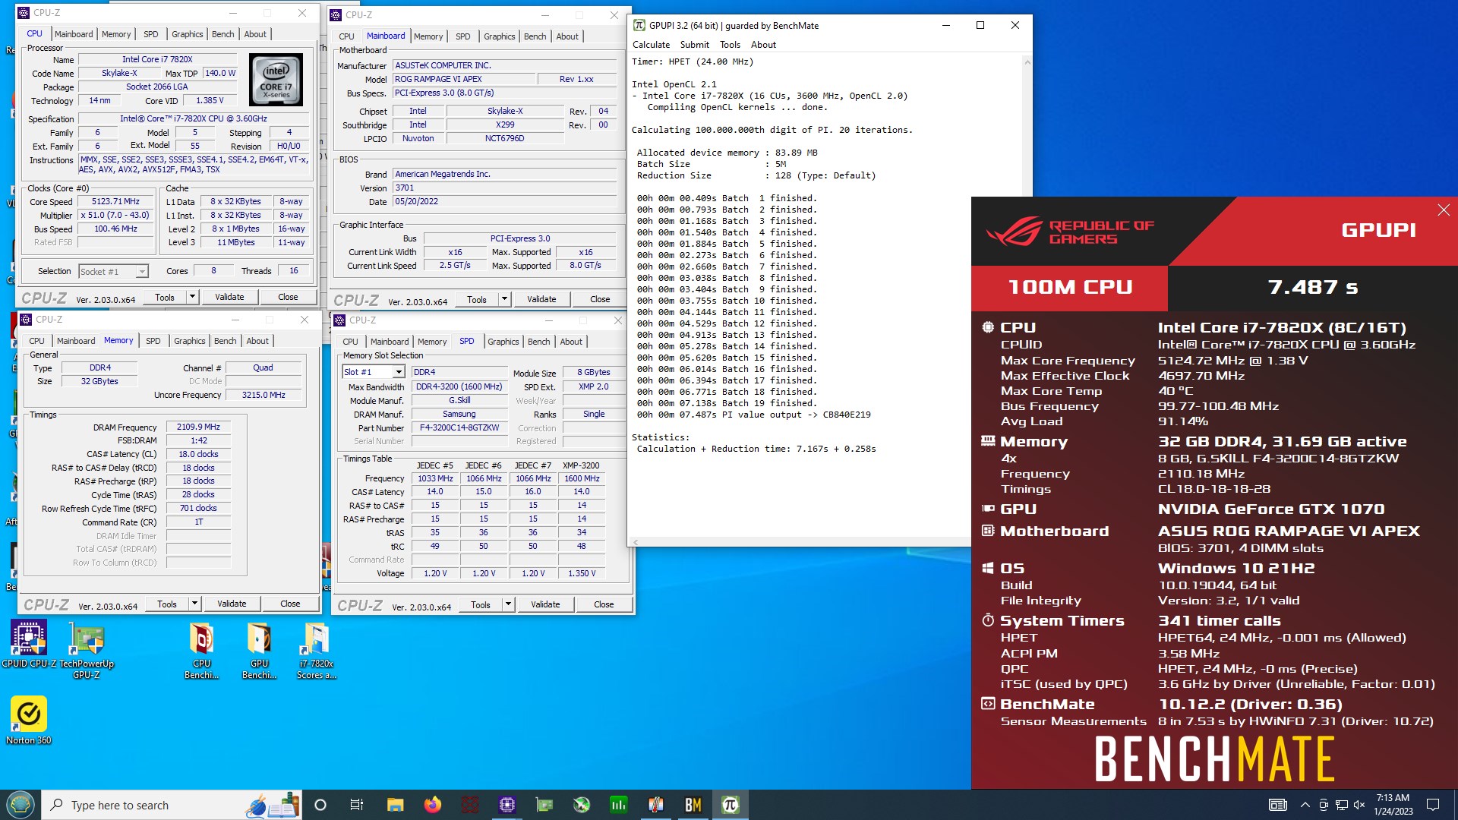Click the red-black grid taskbar icon
The height and width of the screenshot is (820, 1458).
tap(470, 805)
